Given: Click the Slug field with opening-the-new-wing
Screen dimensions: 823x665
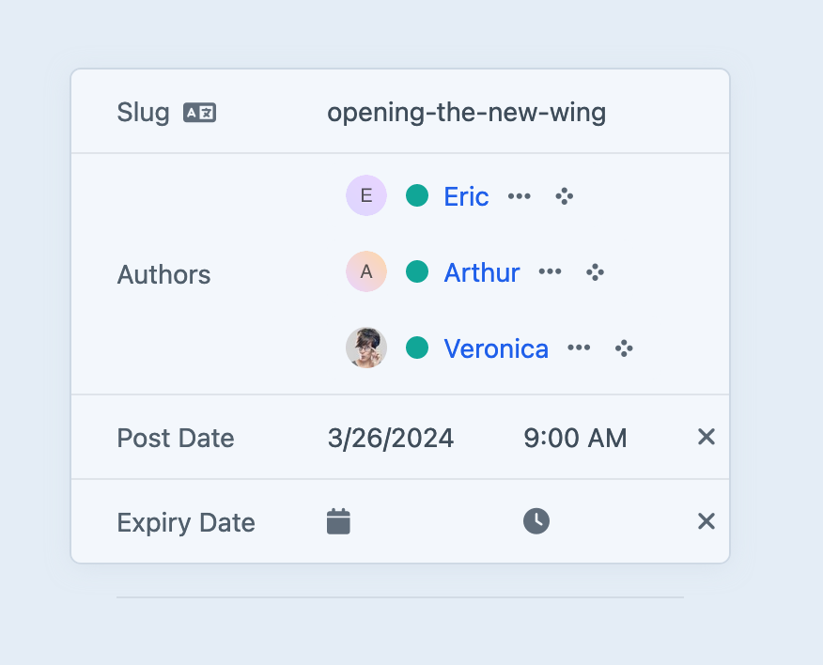Looking at the screenshot, I should pyautogui.click(x=466, y=113).
